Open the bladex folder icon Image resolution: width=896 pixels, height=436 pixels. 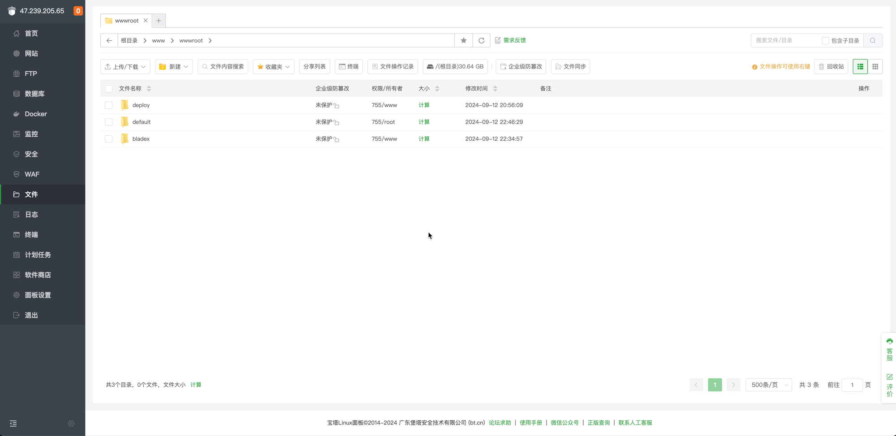[125, 139]
